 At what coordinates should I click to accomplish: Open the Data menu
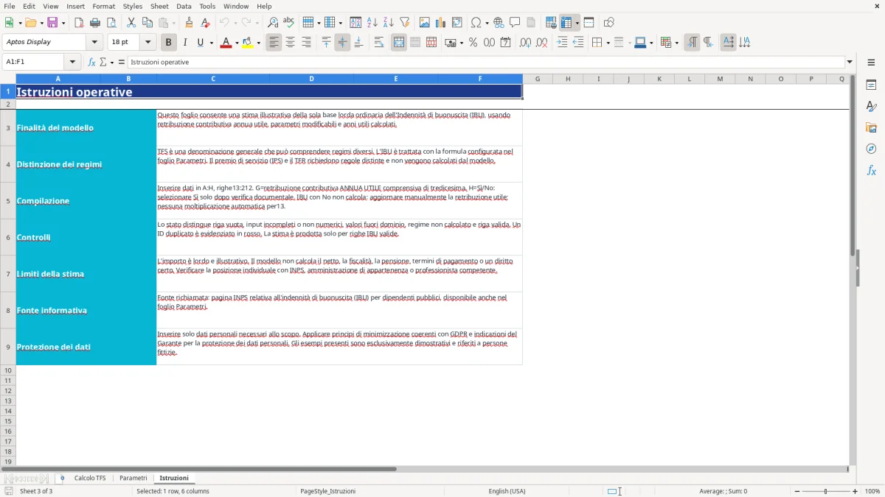click(184, 6)
